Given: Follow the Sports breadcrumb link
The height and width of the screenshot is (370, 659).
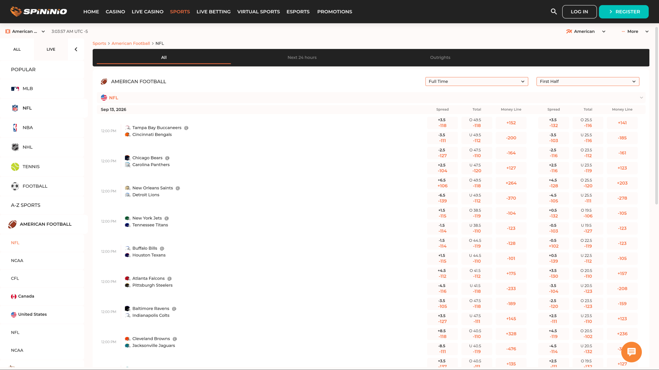Looking at the screenshot, I should [99, 44].
